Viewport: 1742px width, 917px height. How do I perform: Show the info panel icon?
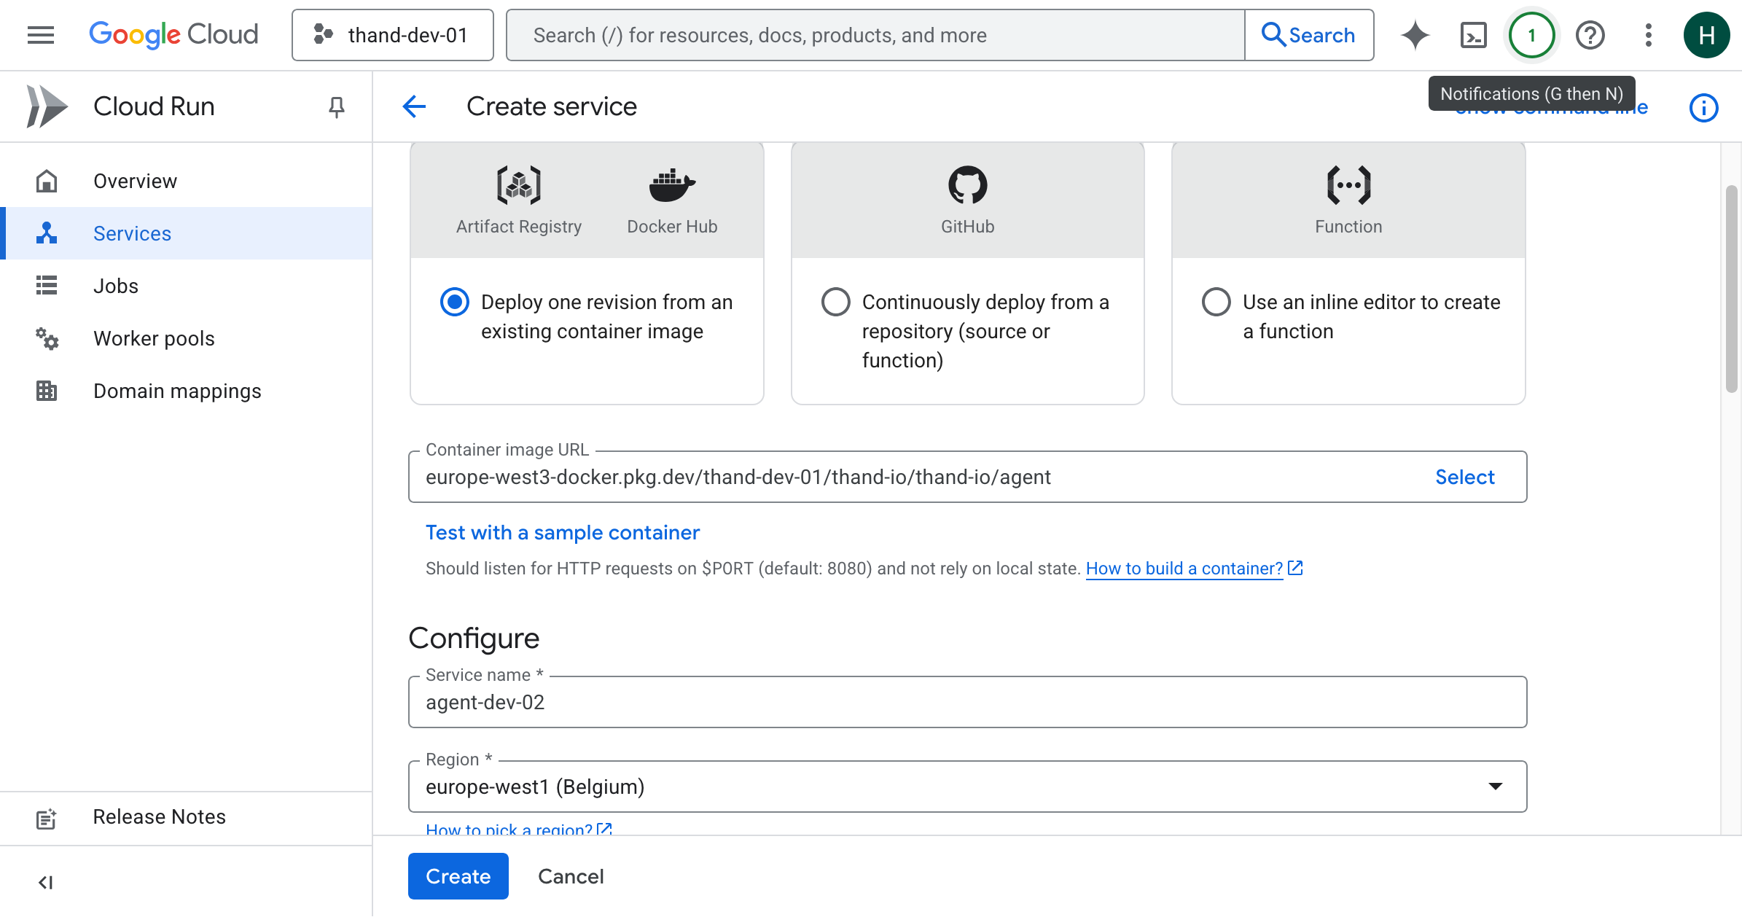click(1703, 108)
